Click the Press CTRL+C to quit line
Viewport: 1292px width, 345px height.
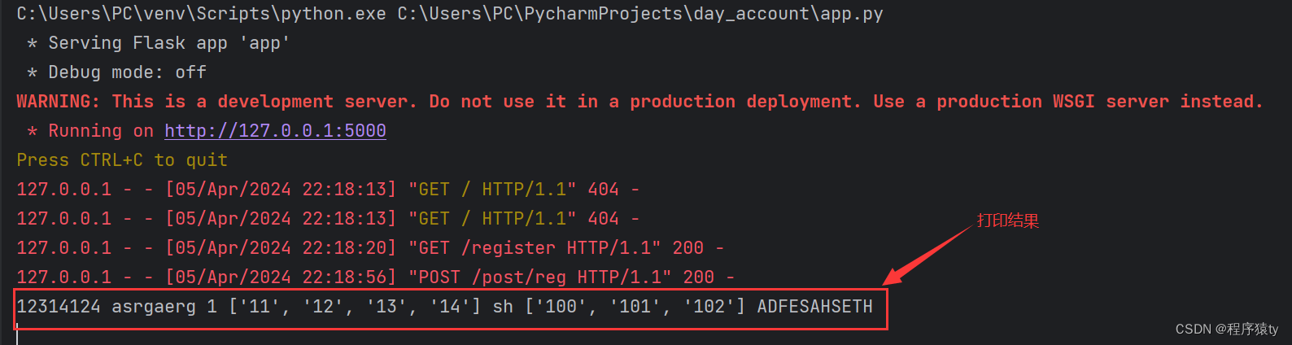click(x=122, y=160)
